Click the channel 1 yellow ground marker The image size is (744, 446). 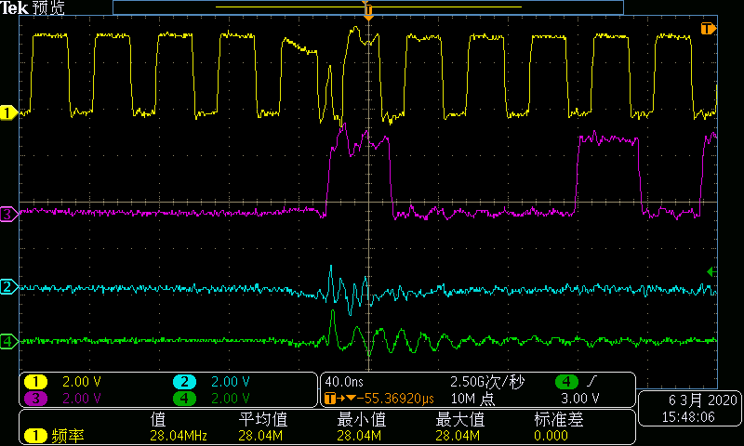click(x=8, y=112)
